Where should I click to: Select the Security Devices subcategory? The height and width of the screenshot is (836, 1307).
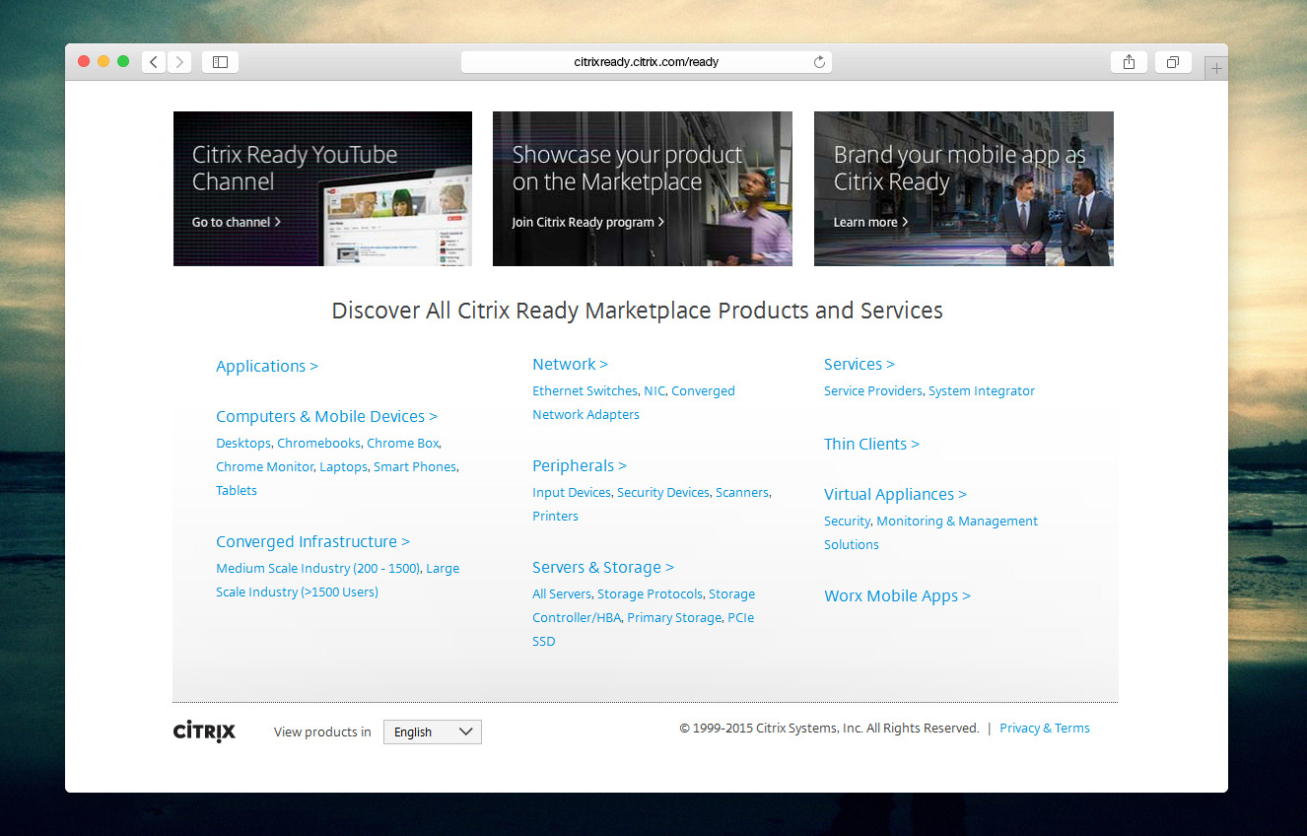pos(663,492)
